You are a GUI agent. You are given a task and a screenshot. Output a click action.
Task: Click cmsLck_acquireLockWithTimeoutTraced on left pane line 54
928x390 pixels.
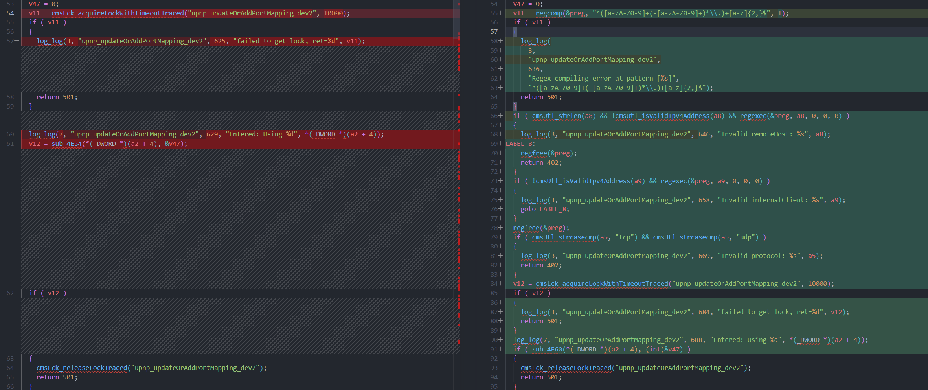coord(118,13)
